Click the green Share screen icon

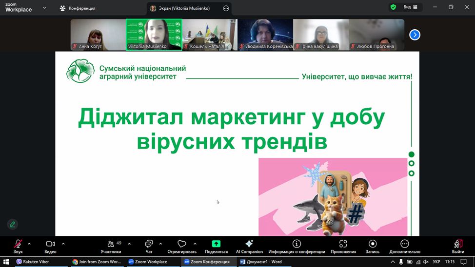216,244
